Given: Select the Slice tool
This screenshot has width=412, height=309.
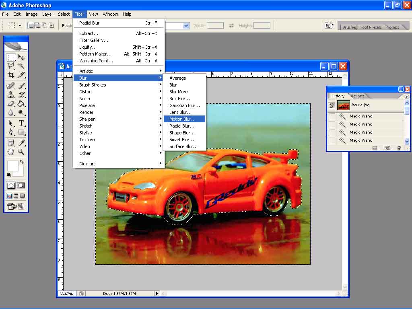Looking at the screenshot, I should tap(21, 75).
